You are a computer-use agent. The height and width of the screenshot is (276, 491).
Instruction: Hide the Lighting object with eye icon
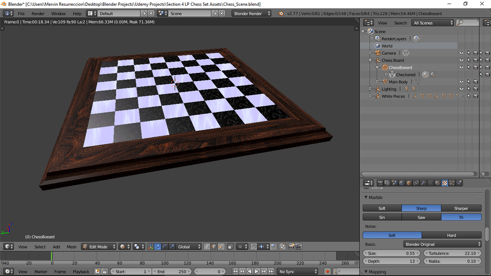coord(461,89)
